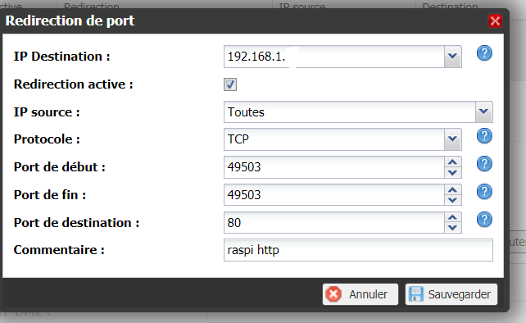Close the Redirection de port dialog
The width and height of the screenshot is (526, 323).
[495, 21]
